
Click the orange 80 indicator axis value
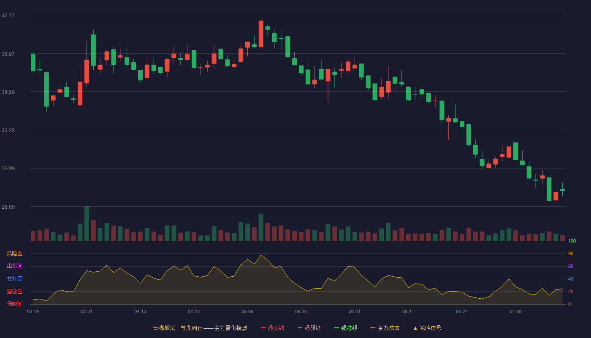(571, 253)
